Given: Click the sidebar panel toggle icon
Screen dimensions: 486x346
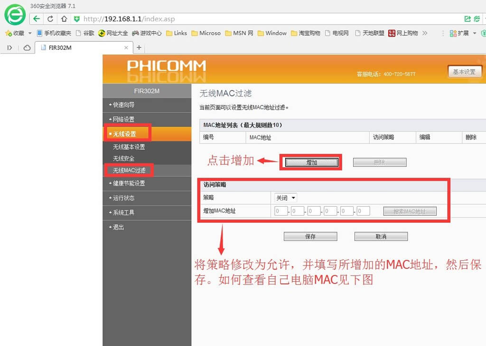Looking at the screenshot, I should point(9,47).
